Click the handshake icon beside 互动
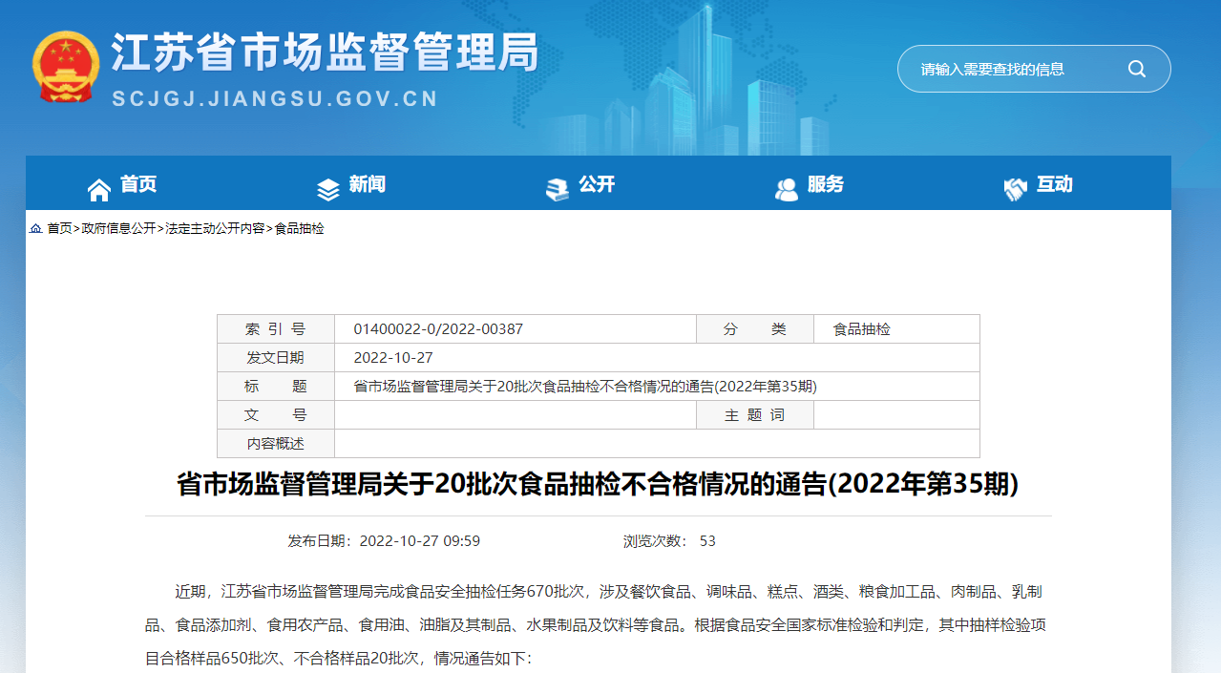1221x673 pixels. pyautogui.click(x=1016, y=190)
